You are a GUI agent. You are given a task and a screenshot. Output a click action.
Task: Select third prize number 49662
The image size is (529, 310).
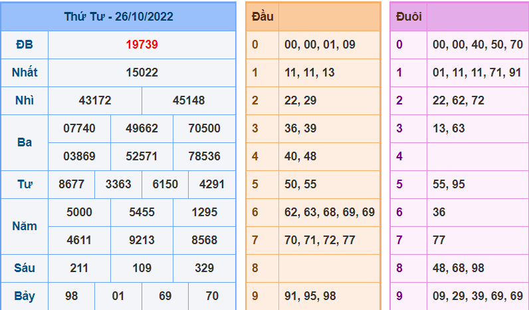coord(142,128)
